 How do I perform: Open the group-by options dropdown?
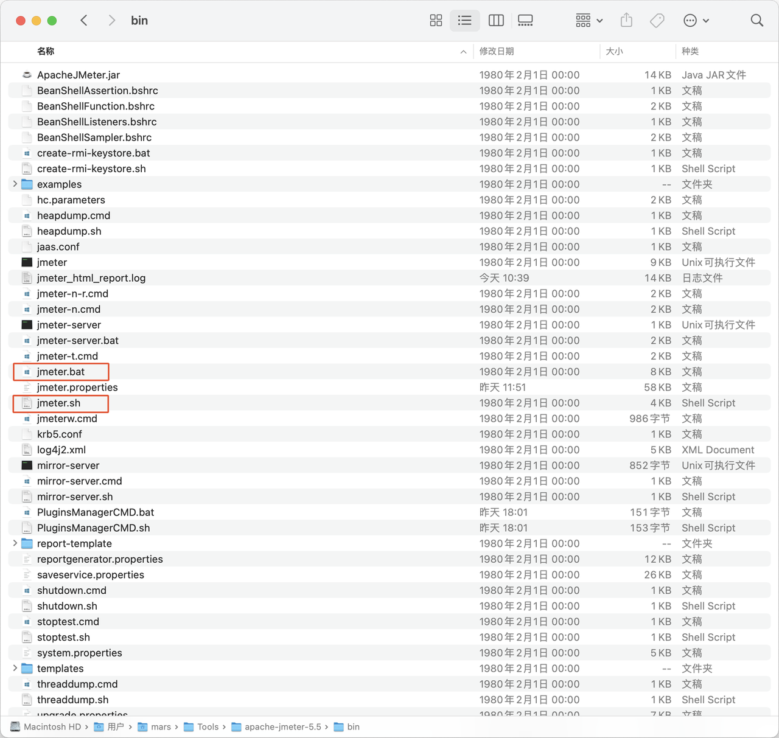click(589, 21)
